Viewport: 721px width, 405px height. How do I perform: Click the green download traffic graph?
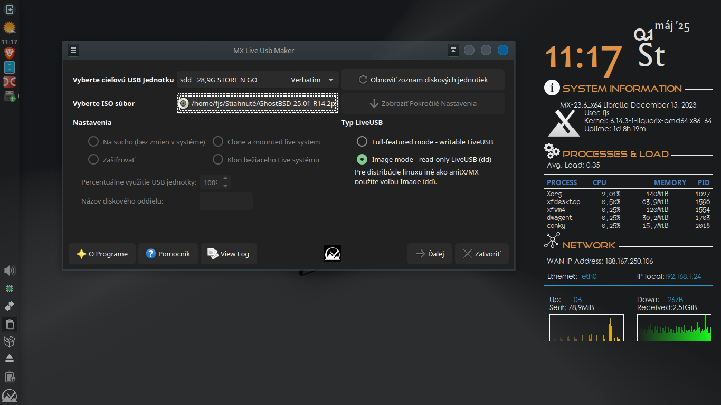674,328
